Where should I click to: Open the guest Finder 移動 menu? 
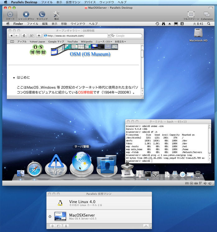click(64, 24)
